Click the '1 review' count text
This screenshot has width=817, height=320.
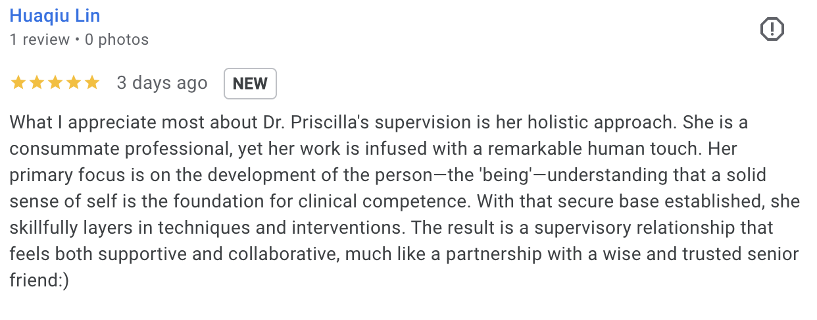tap(39, 40)
